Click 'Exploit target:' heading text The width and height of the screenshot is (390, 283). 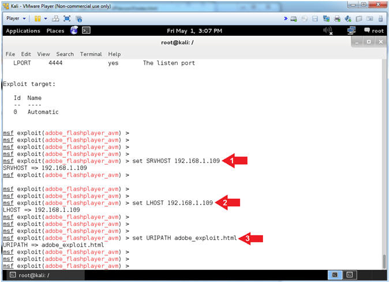coord(29,84)
